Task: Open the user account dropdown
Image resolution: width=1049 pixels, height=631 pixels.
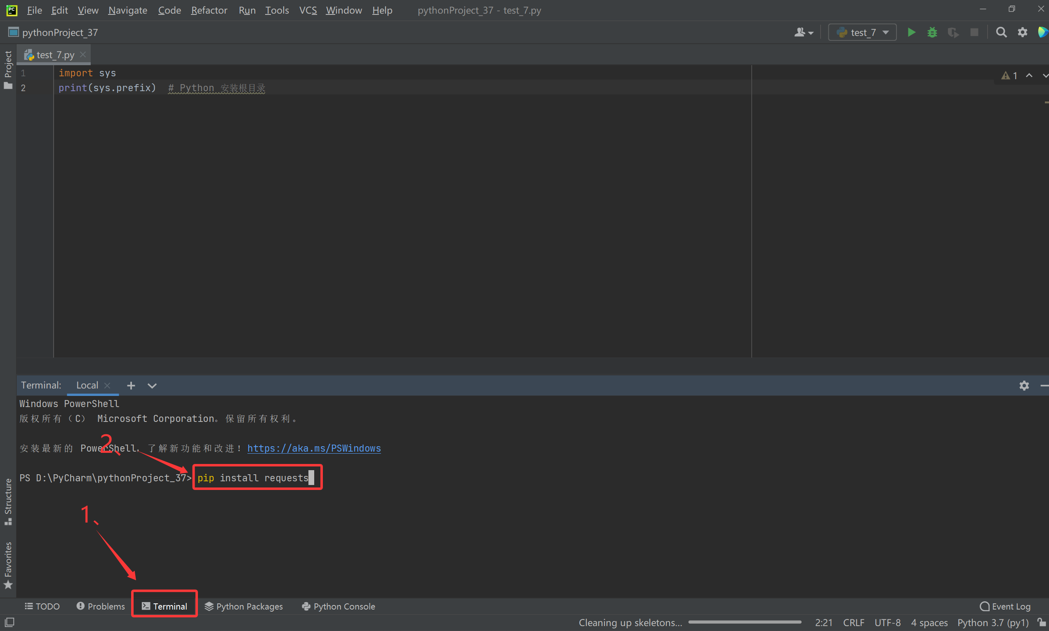Action: pos(803,32)
